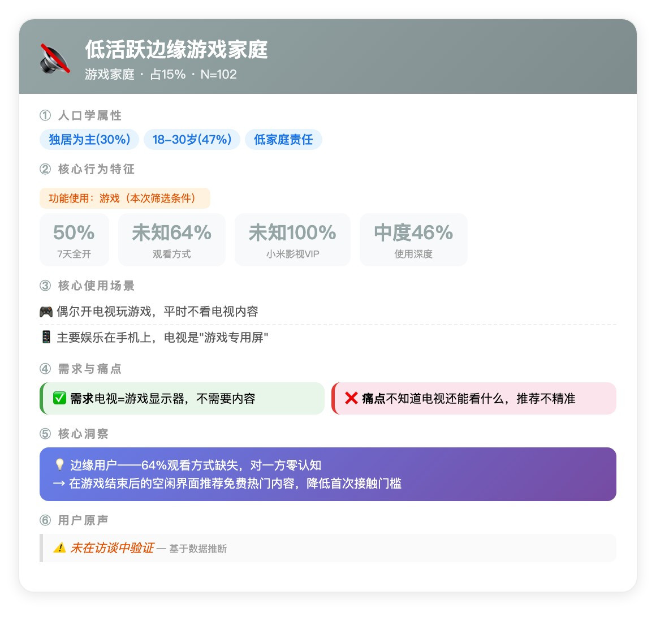Select the 低家庭责任 tag
This screenshot has width=656, height=634.
(x=283, y=139)
